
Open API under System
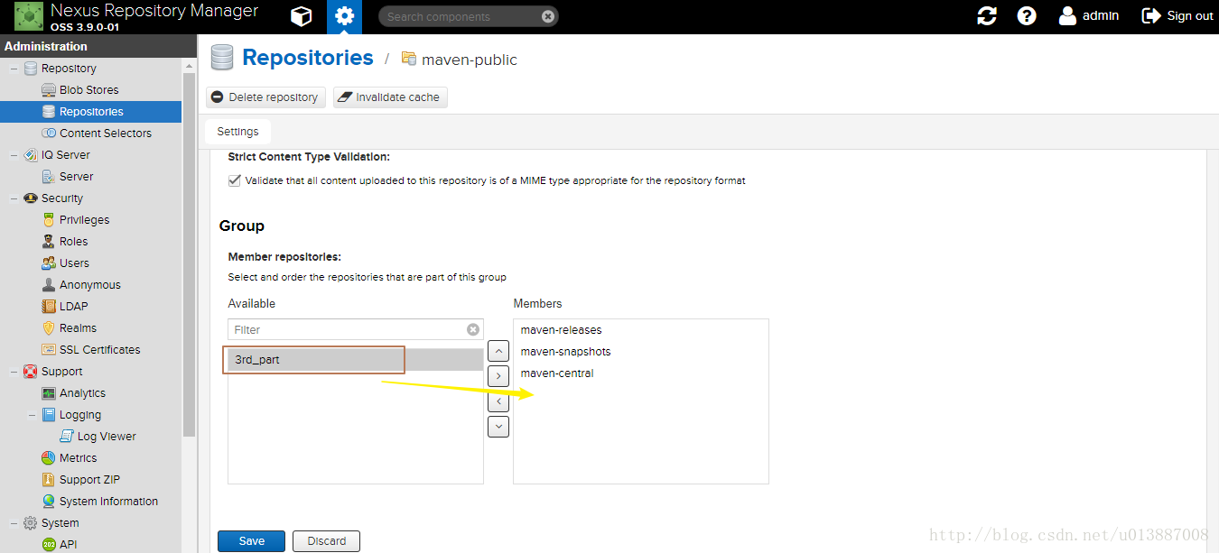coord(60,544)
